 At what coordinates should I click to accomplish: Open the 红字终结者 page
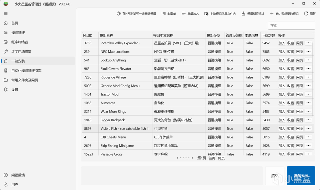click(38, 42)
